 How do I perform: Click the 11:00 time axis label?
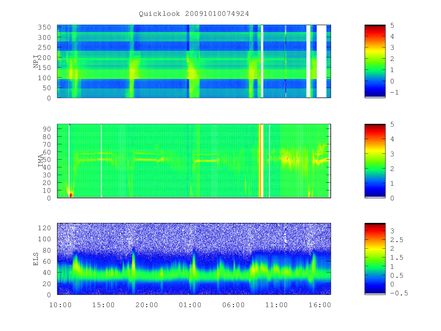click(276, 305)
